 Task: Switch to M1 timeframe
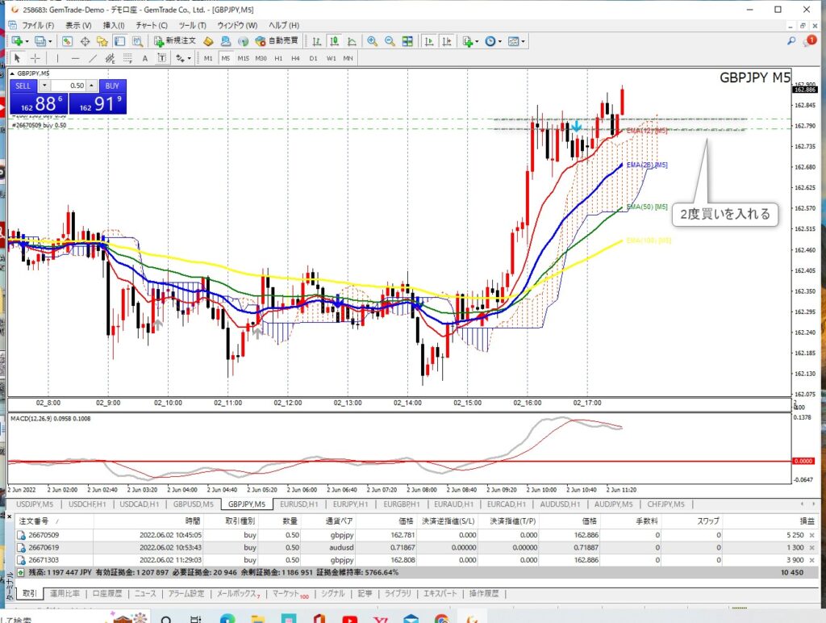coord(208,58)
